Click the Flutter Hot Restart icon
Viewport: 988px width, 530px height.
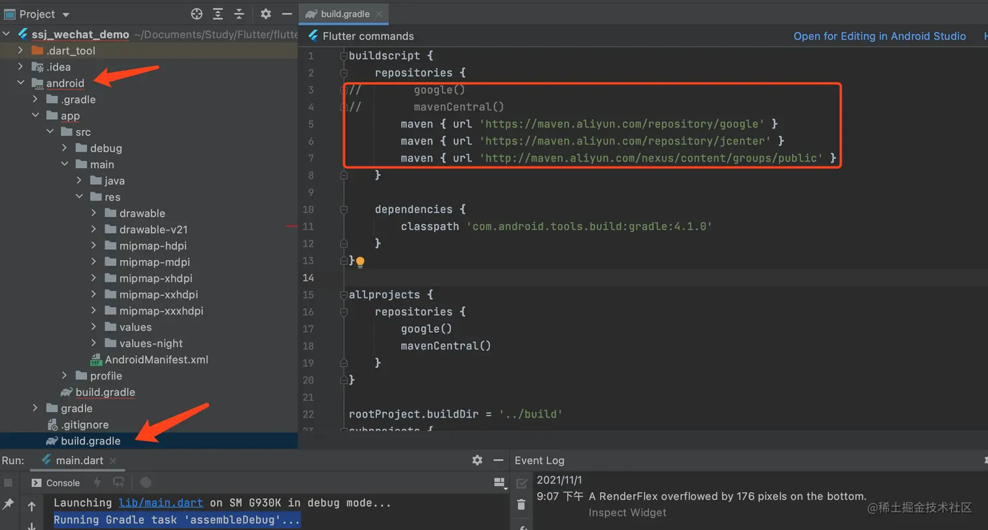(x=118, y=482)
